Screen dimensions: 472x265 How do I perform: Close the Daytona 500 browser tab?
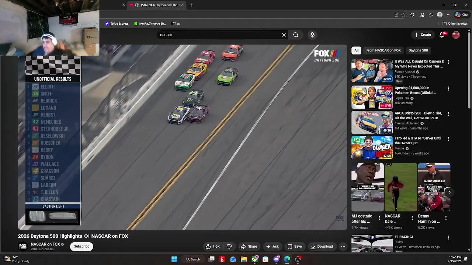pos(182,5)
